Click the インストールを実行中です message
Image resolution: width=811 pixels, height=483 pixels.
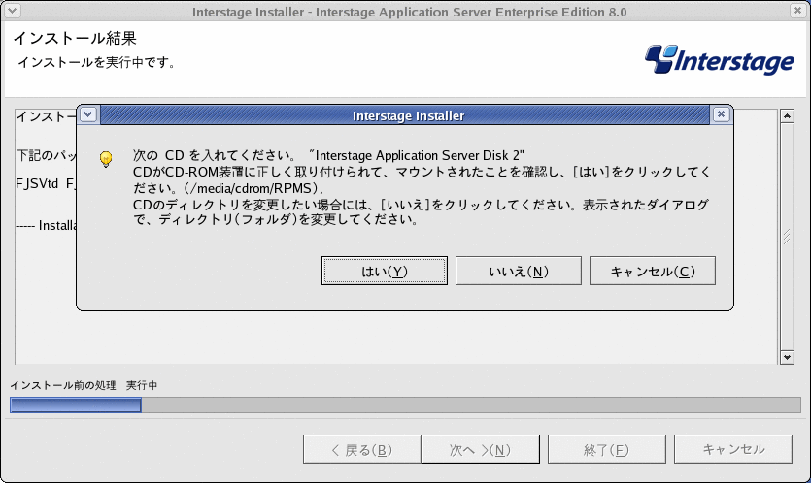tap(97, 62)
